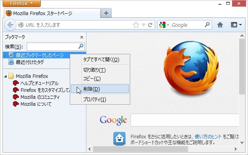Select the Mozilla Firefox スタートページ tab
The height and width of the screenshot is (155, 248).
pos(52,13)
